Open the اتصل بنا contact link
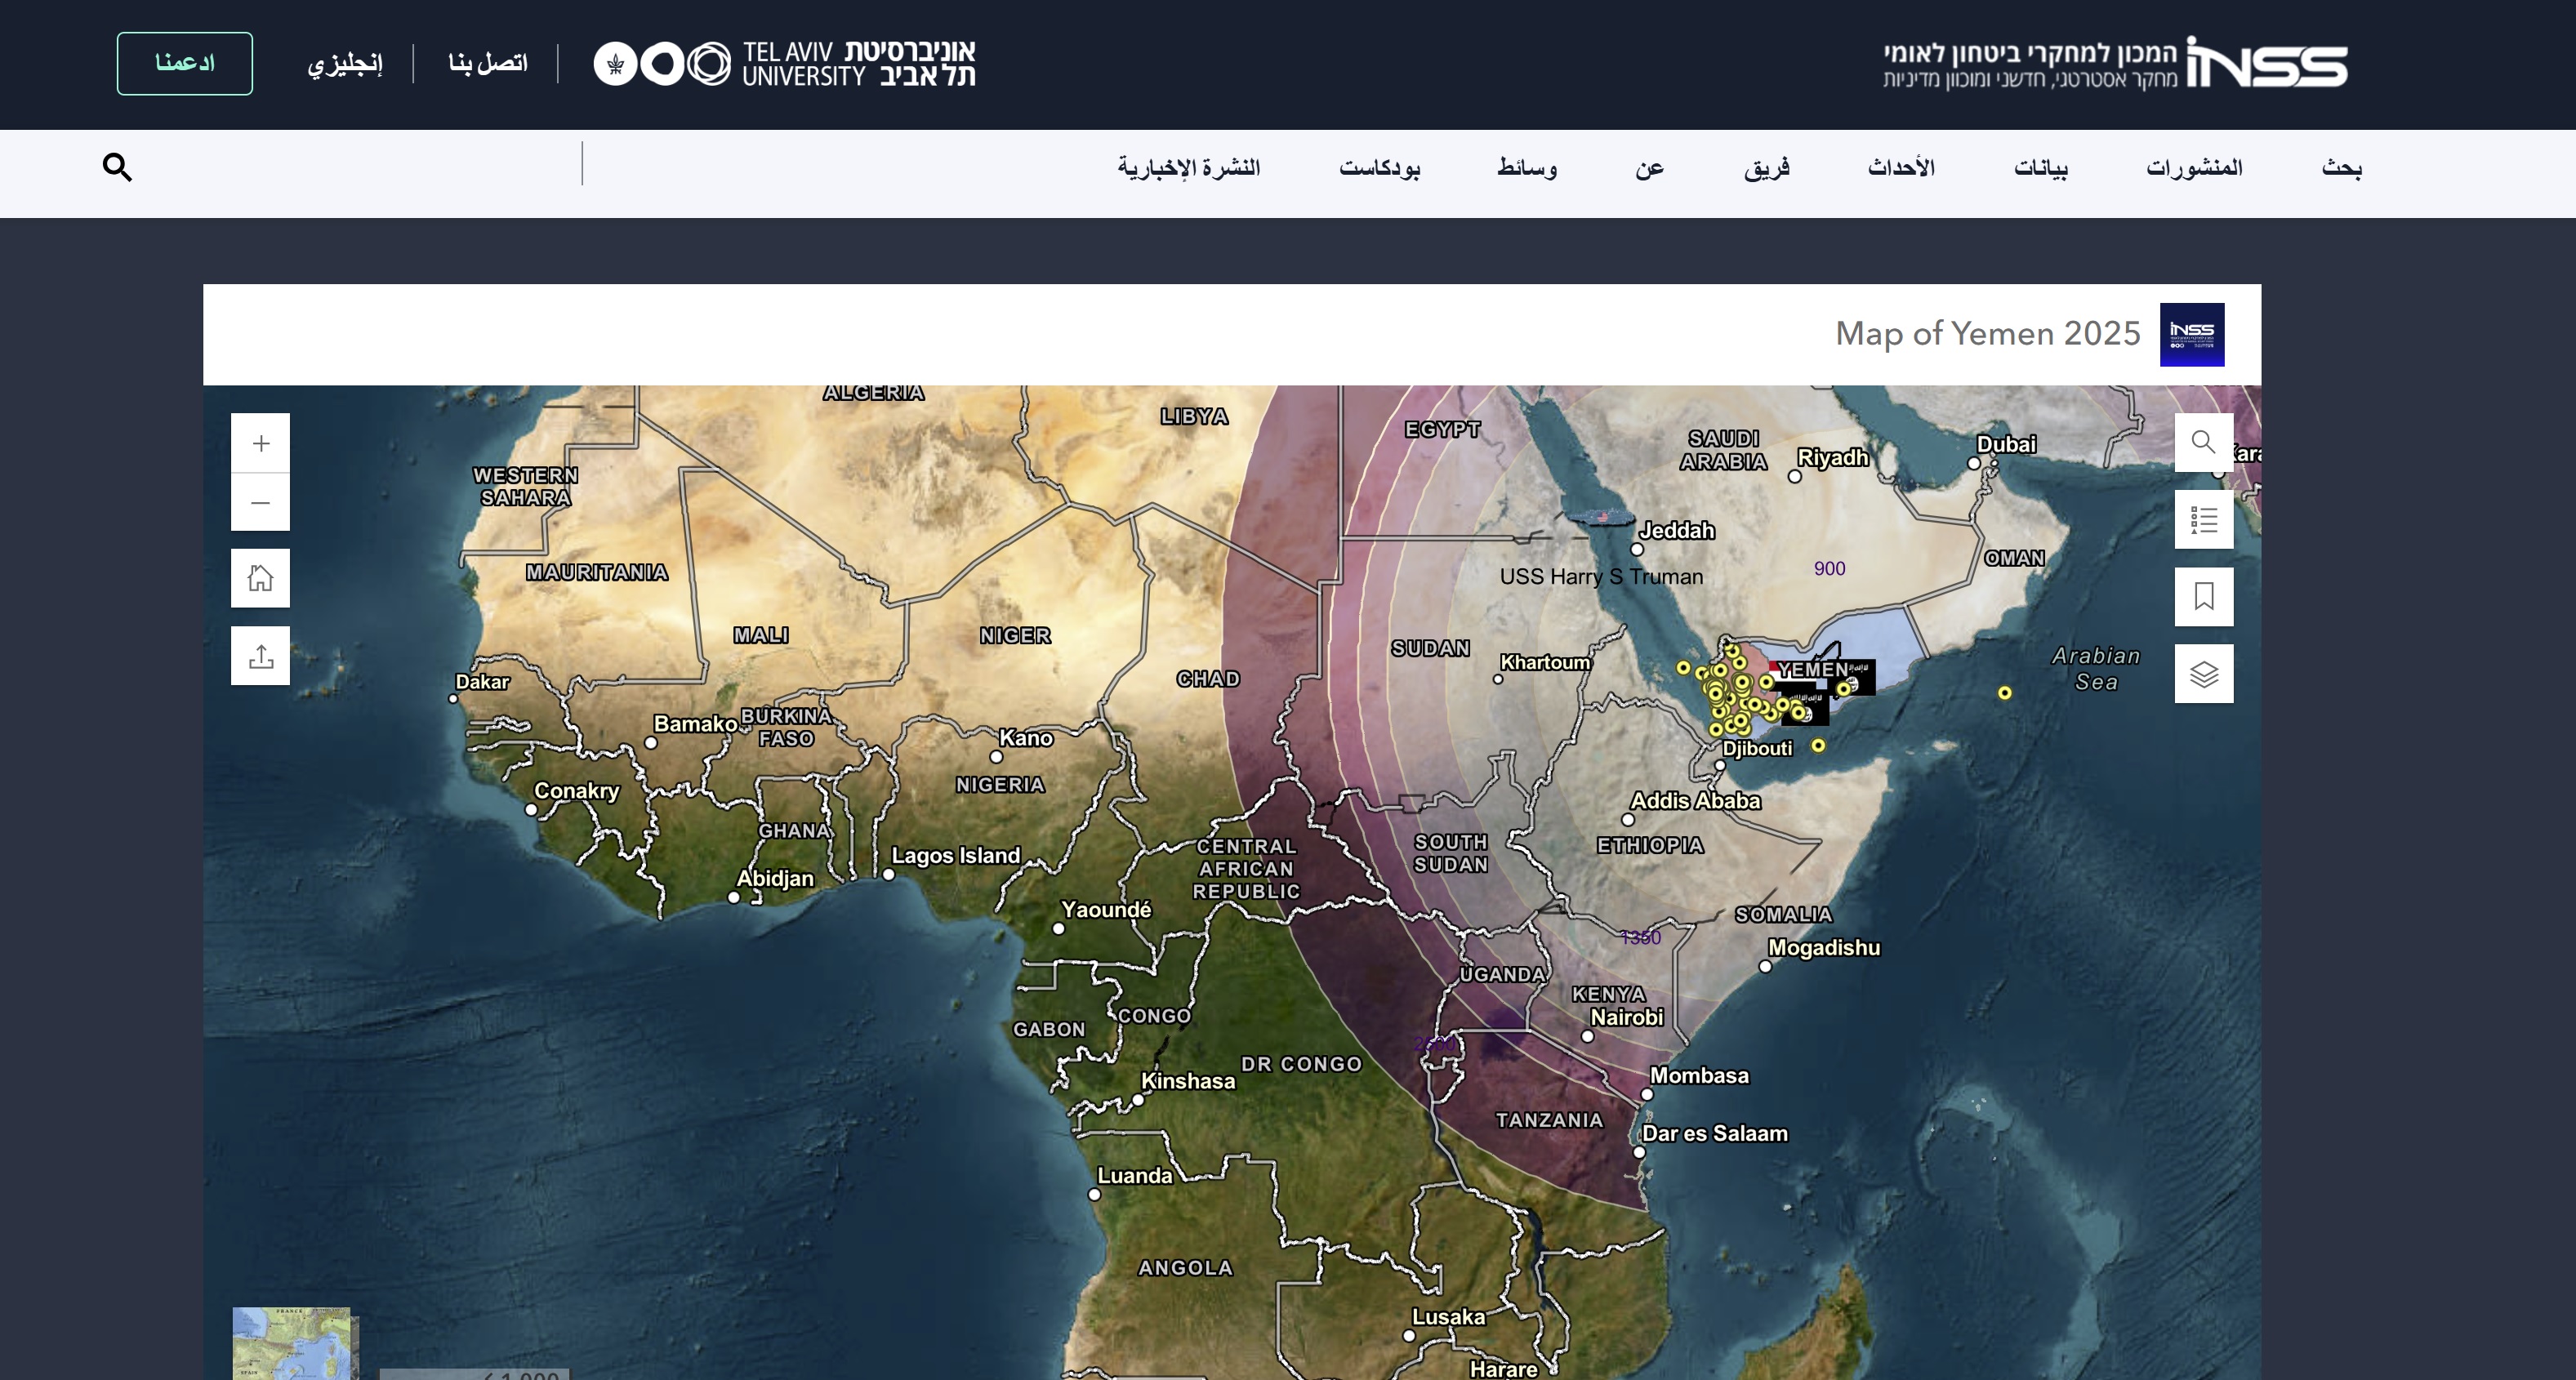 coord(488,64)
